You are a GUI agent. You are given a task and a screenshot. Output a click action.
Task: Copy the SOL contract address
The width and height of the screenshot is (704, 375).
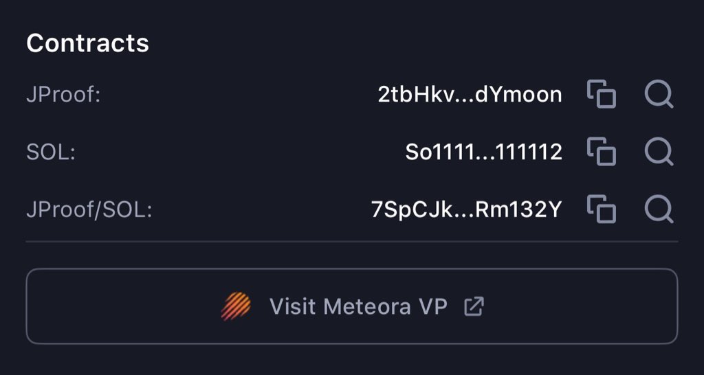tap(602, 152)
